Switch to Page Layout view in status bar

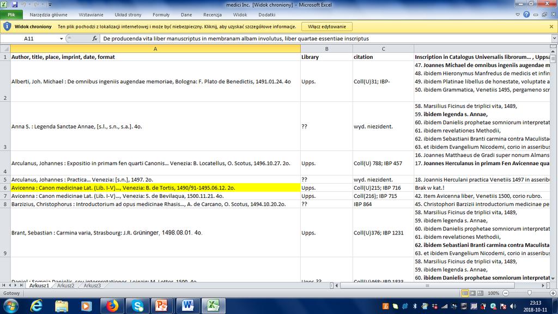472,293
